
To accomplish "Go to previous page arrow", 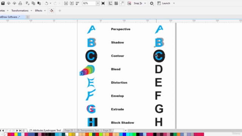I will pyautogui.click(x=3, y=130).
